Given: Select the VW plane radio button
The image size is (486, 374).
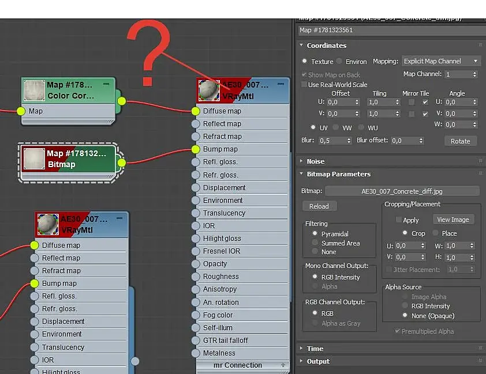Looking at the screenshot, I should [x=335, y=127].
